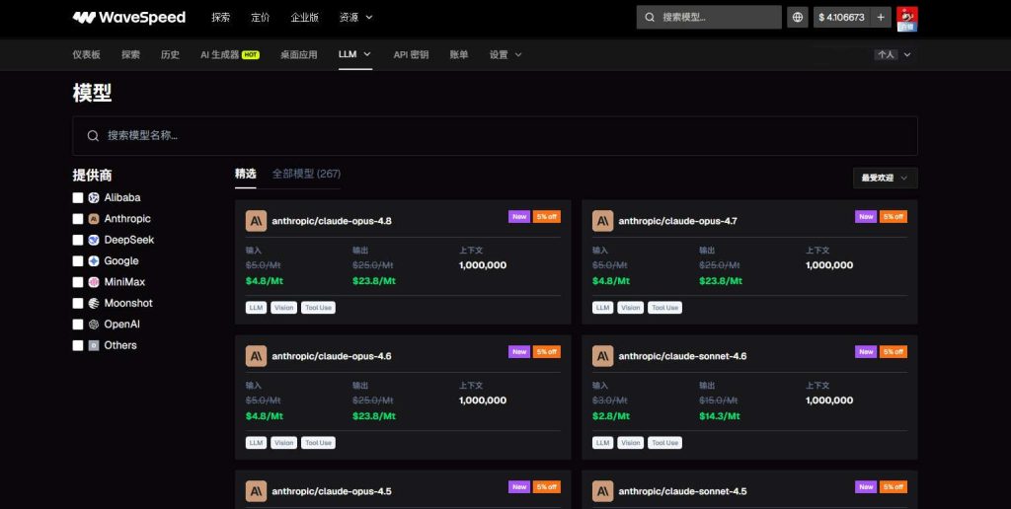
Task: Click the globe language icon
Action: coord(798,18)
